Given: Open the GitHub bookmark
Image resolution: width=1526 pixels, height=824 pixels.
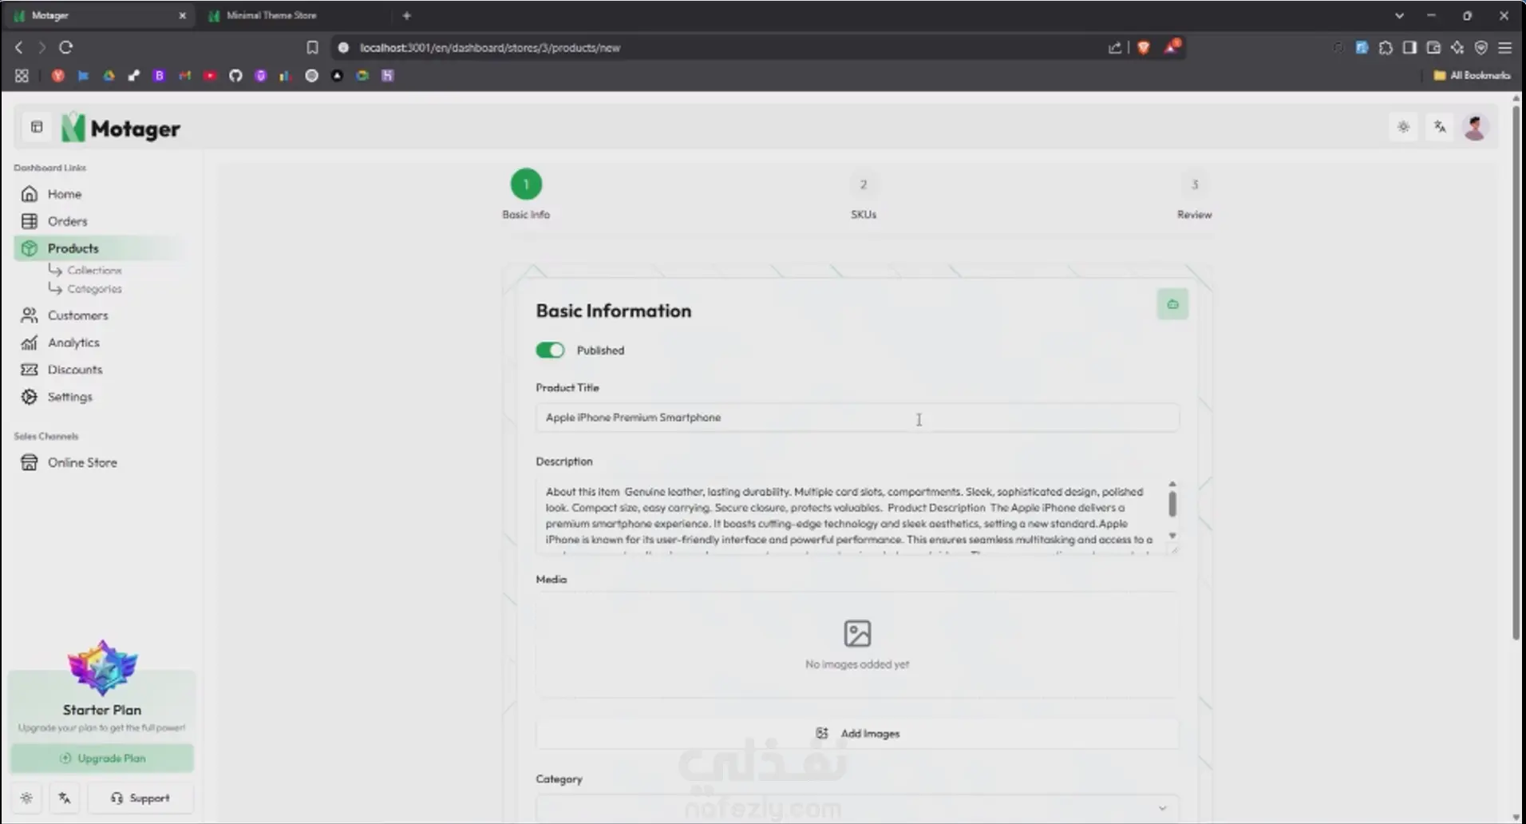Looking at the screenshot, I should tap(235, 76).
